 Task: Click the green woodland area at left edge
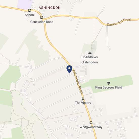(x=10, y=77)
